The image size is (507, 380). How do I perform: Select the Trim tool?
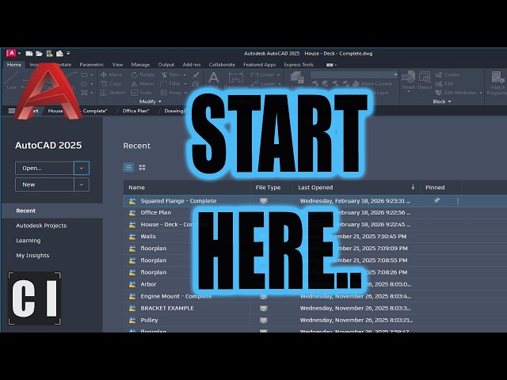(x=170, y=74)
